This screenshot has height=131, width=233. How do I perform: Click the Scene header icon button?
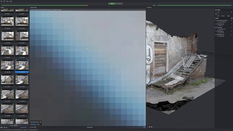pos(232,18)
